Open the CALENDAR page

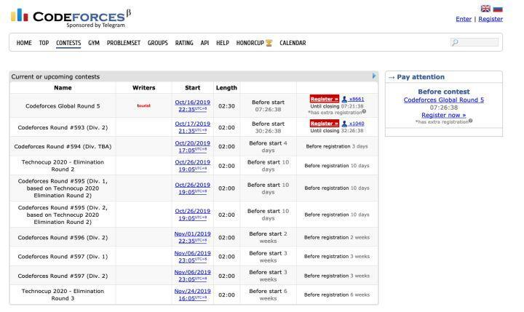point(293,43)
